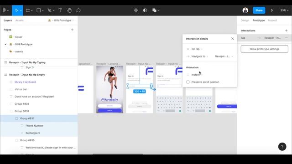Viewport: 292px width, 164px height.
Task: Remove the Tap interaction with minus icon
Action: [x=287, y=38]
